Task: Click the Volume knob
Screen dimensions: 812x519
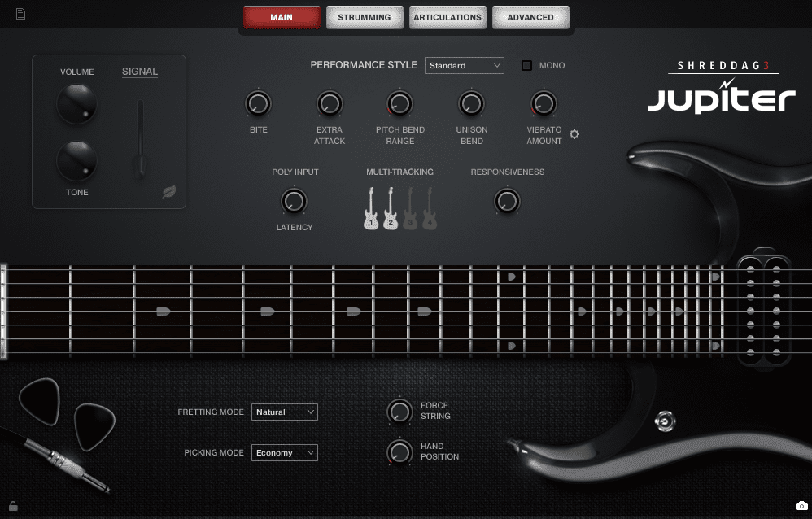Action: [x=76, y=104]
